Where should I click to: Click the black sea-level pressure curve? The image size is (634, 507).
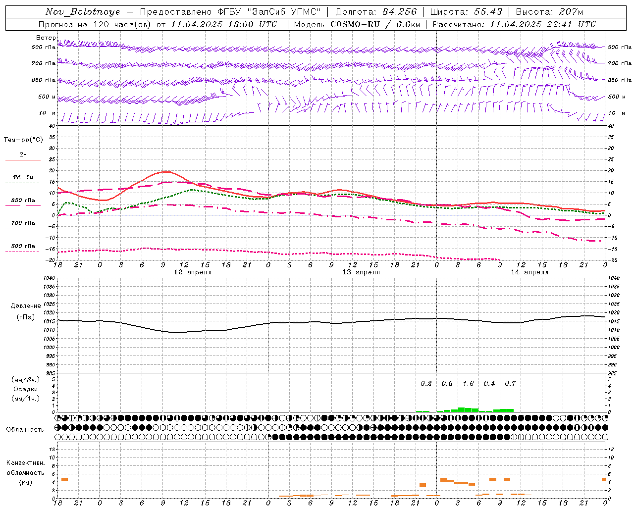point(332,323)
